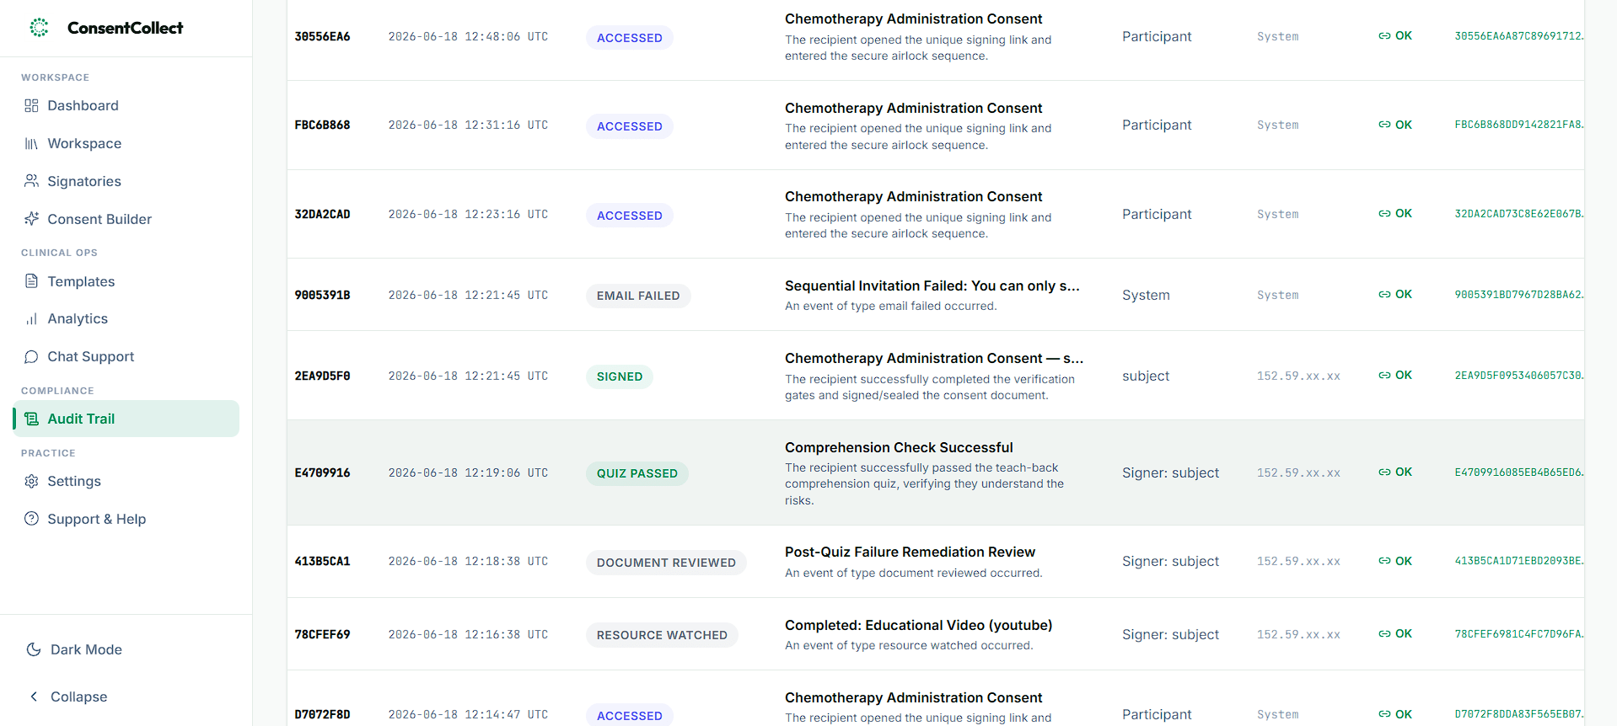Click the RESOURCE WATCHED status badge
The height and width of the screenshot is (726, 1617).
tap(662, 635)
